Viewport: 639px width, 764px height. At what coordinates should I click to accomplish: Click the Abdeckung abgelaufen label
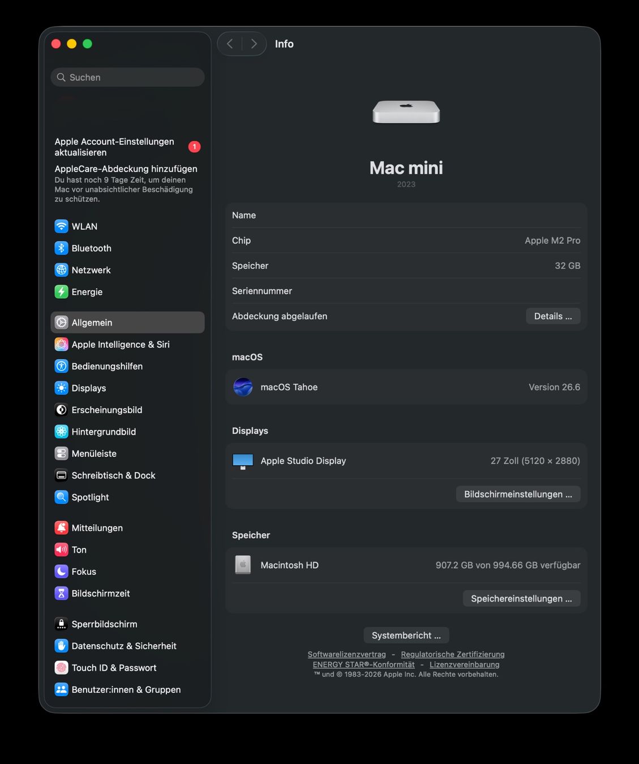280,316
